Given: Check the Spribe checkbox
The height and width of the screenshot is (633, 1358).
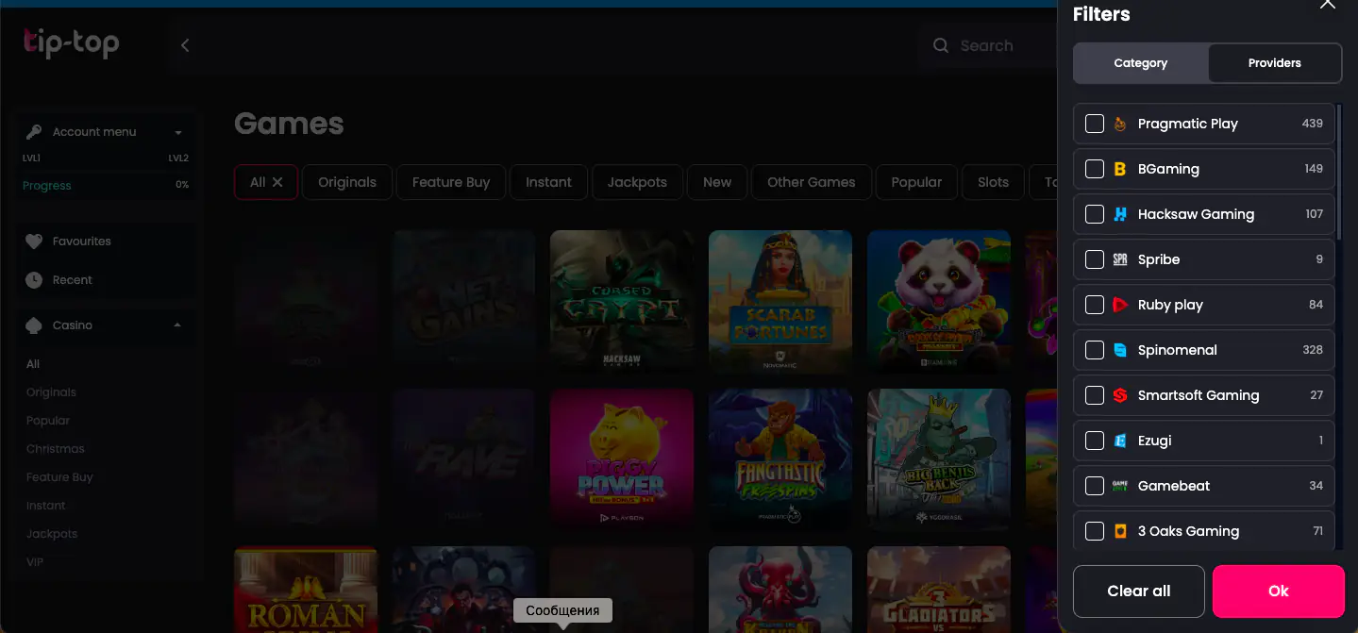Looking at the screenshot, I should (1095, 259).
